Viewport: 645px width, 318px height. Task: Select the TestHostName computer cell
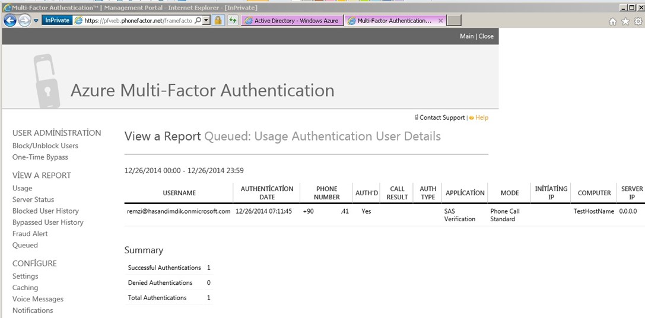[593, 211]
